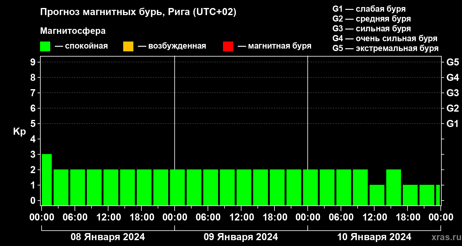
Task: Click the G2 tick label on right axis
Action: [452, 108]
